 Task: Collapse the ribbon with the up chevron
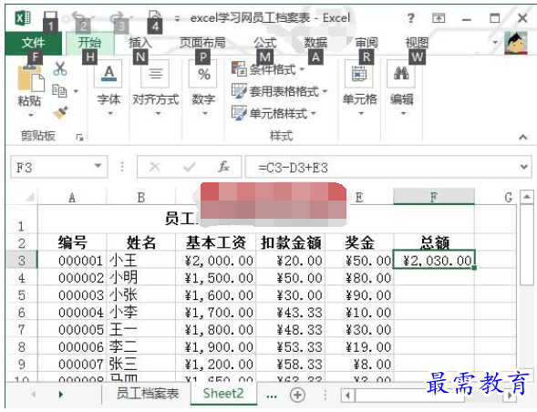coord(522,138)
